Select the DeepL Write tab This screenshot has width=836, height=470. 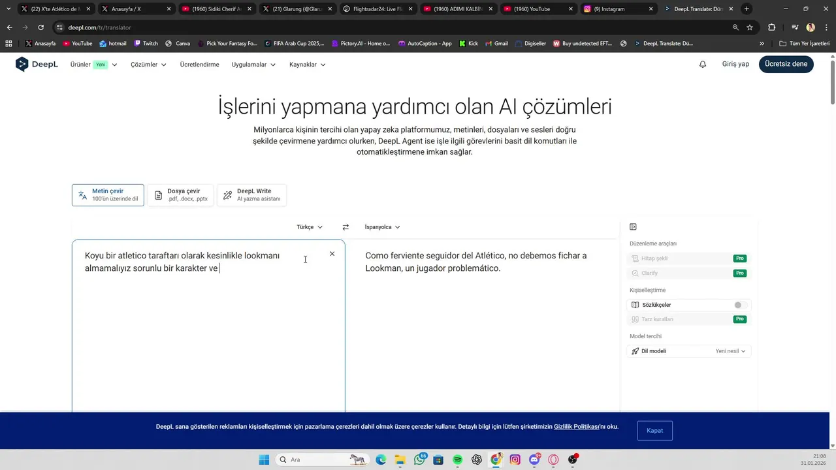pos(251,195)
